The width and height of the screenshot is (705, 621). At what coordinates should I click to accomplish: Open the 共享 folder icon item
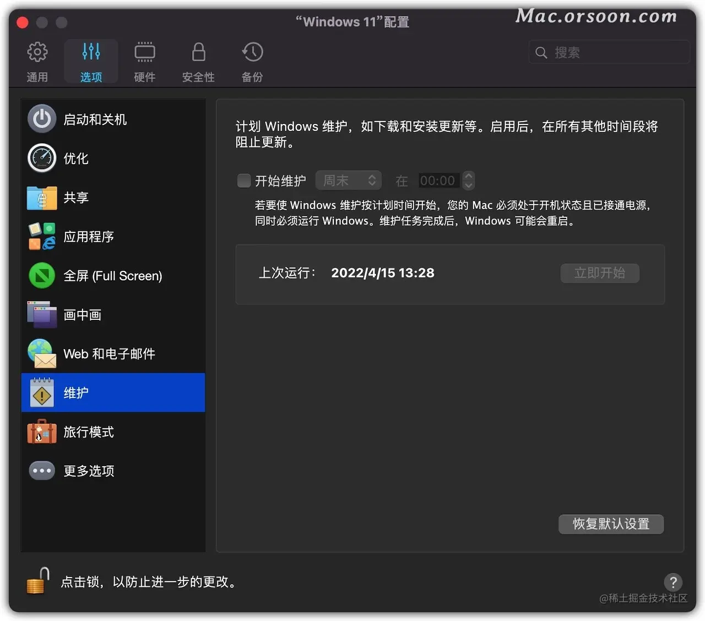point(42,198)
